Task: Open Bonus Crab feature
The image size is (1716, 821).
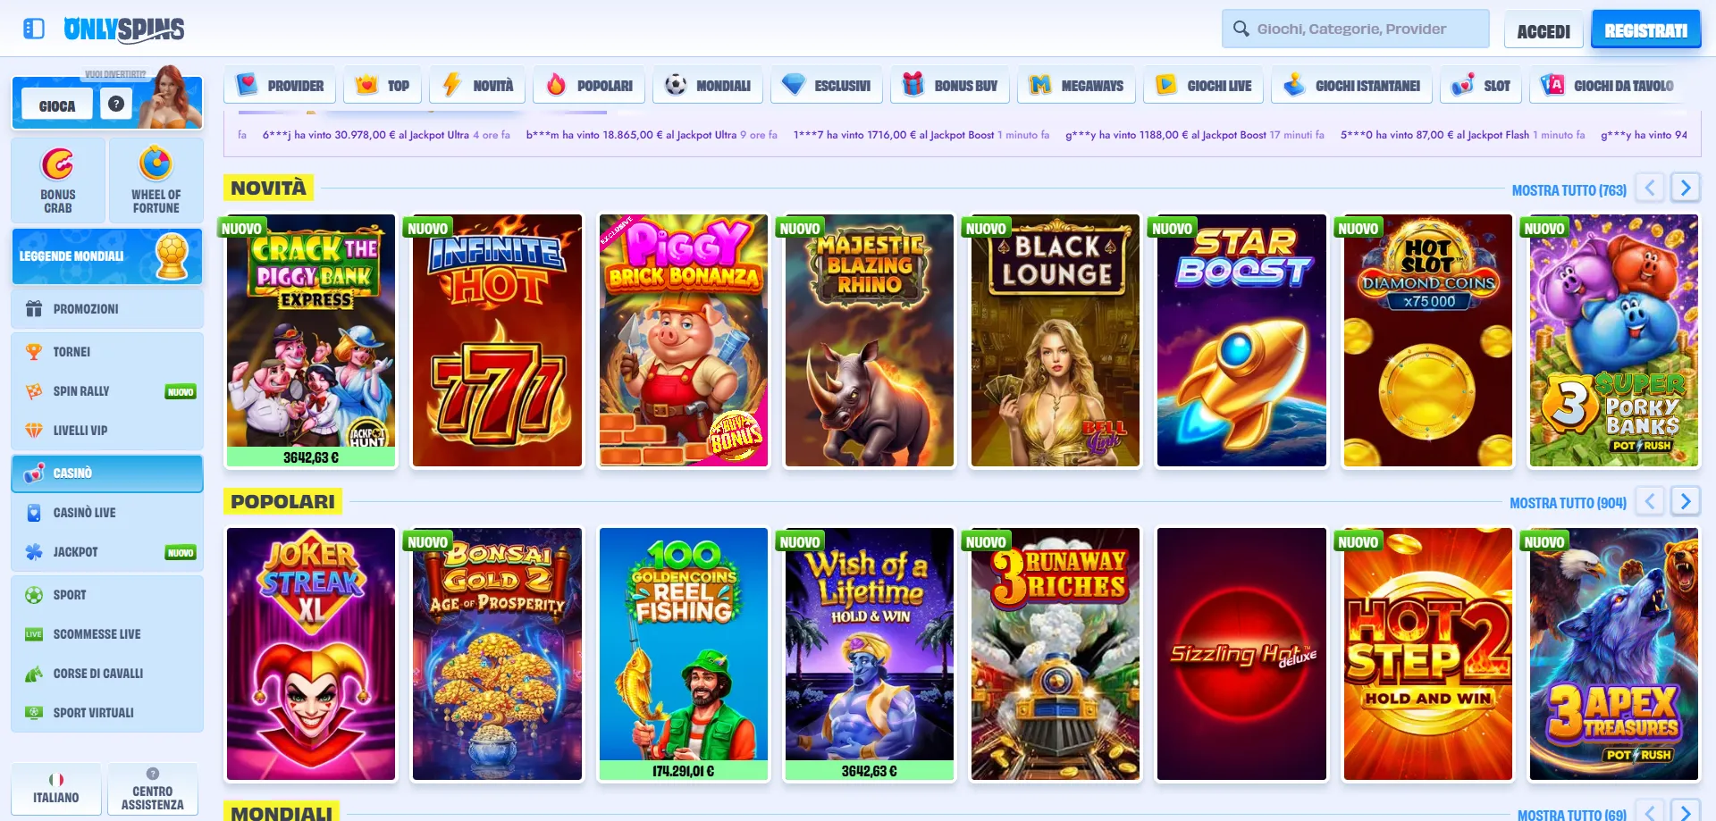Action: pyautogui.click(x=58, y=180)
